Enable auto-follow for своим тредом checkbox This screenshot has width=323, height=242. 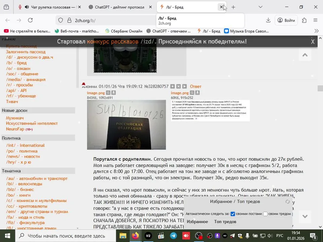tap(265, 214)
